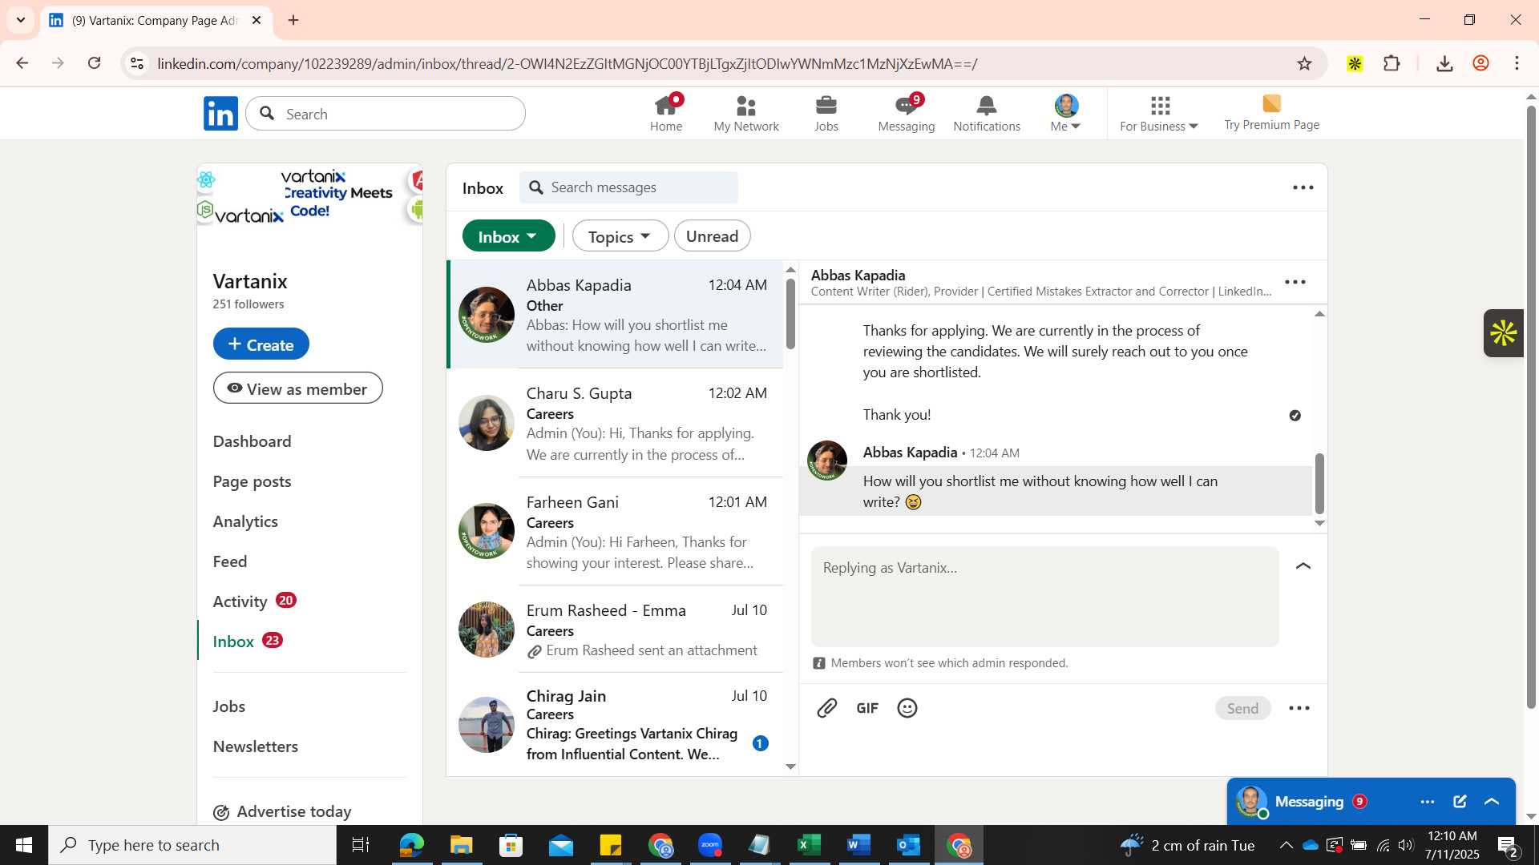Expand the Inbox filter dropdown

(x=508, y=236)
